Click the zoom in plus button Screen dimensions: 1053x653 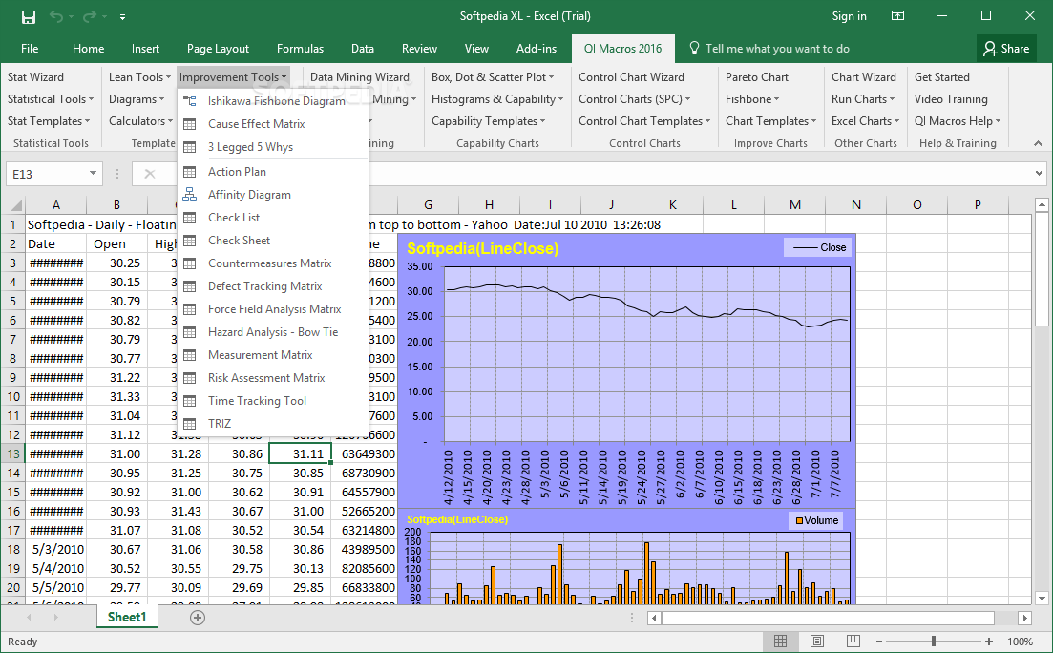[x=988, y=642]
